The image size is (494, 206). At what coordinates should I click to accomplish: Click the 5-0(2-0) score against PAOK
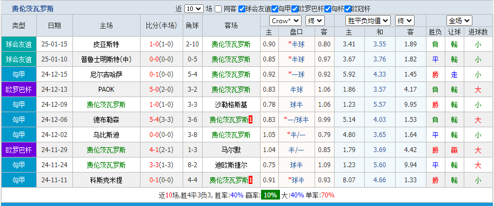[161, 90]
